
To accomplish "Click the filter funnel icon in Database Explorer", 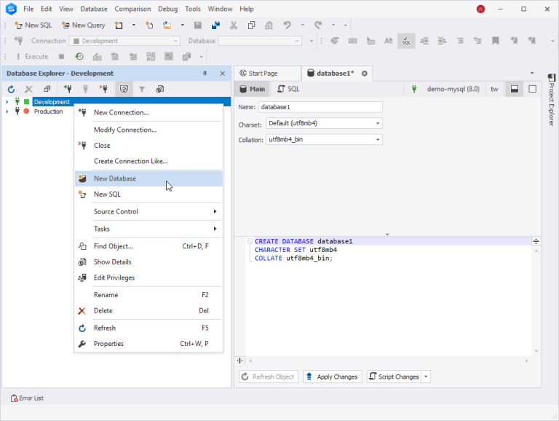I will [142, 89].
